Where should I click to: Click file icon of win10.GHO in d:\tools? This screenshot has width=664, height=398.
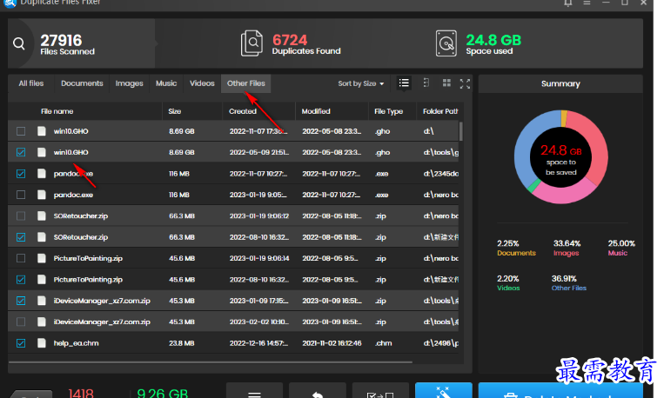point(42,152)
